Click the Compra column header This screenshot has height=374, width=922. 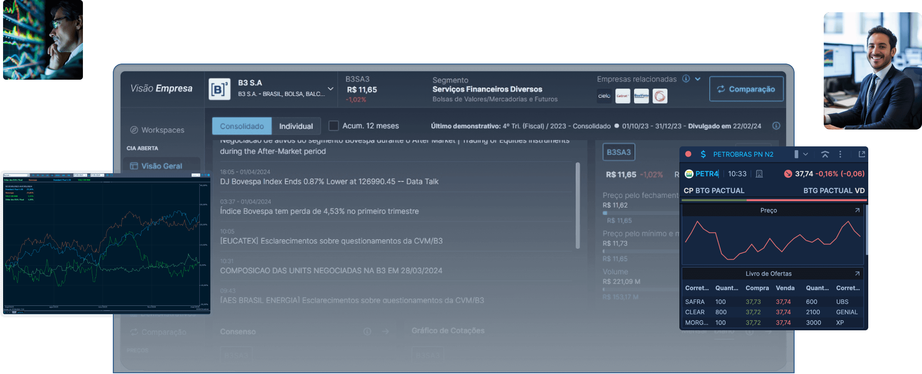[x=757, y=288]
